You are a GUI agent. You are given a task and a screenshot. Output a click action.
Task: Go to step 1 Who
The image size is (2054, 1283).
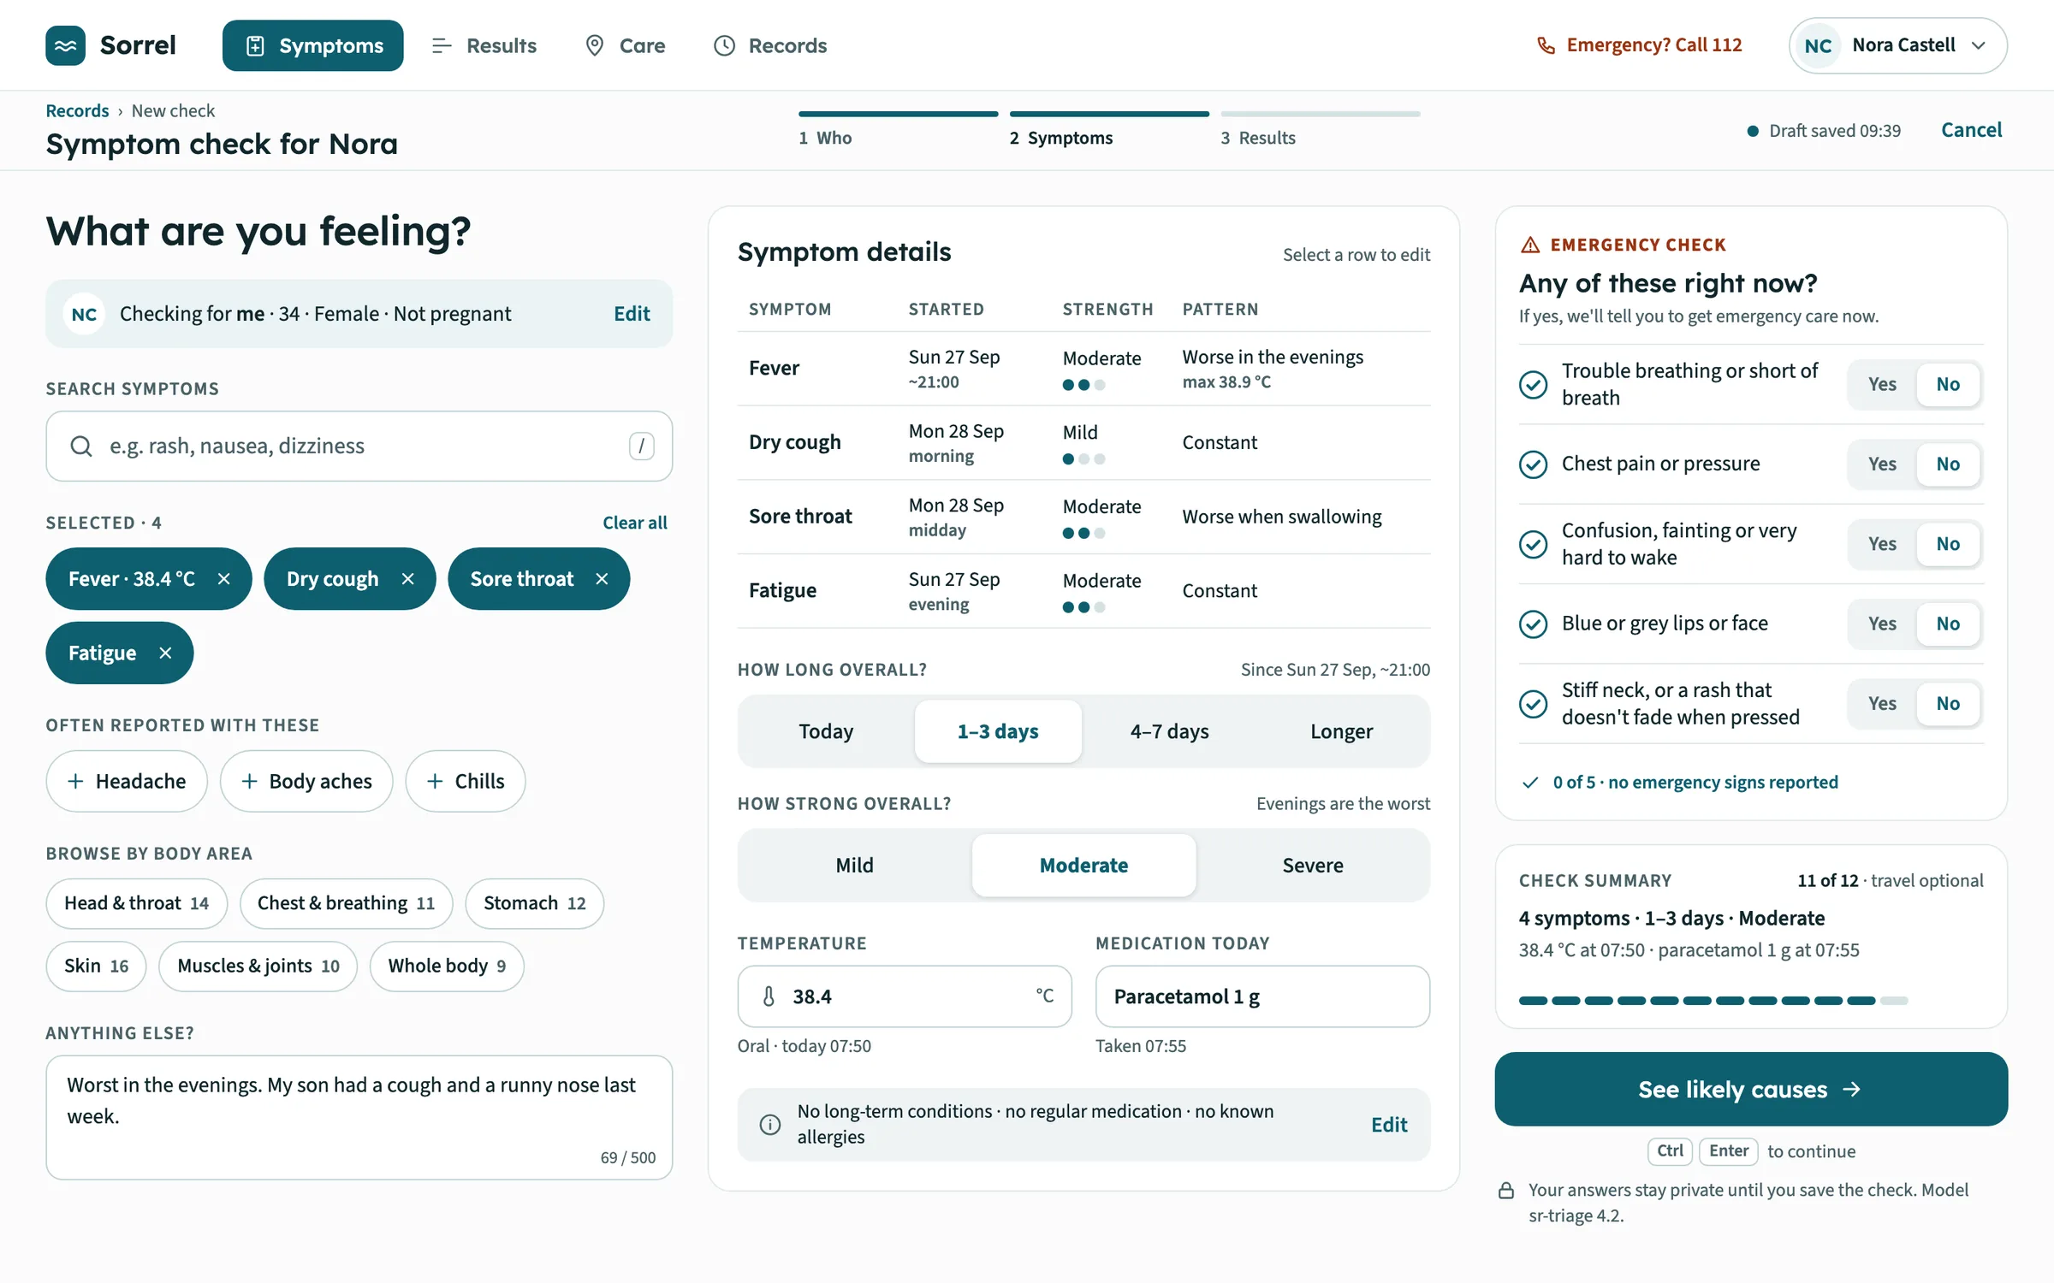898,130
